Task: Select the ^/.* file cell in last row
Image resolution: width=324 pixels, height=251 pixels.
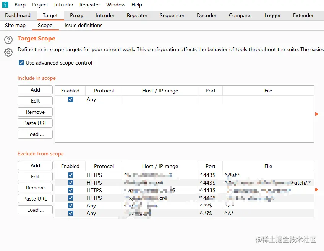Action: point(268,213)
